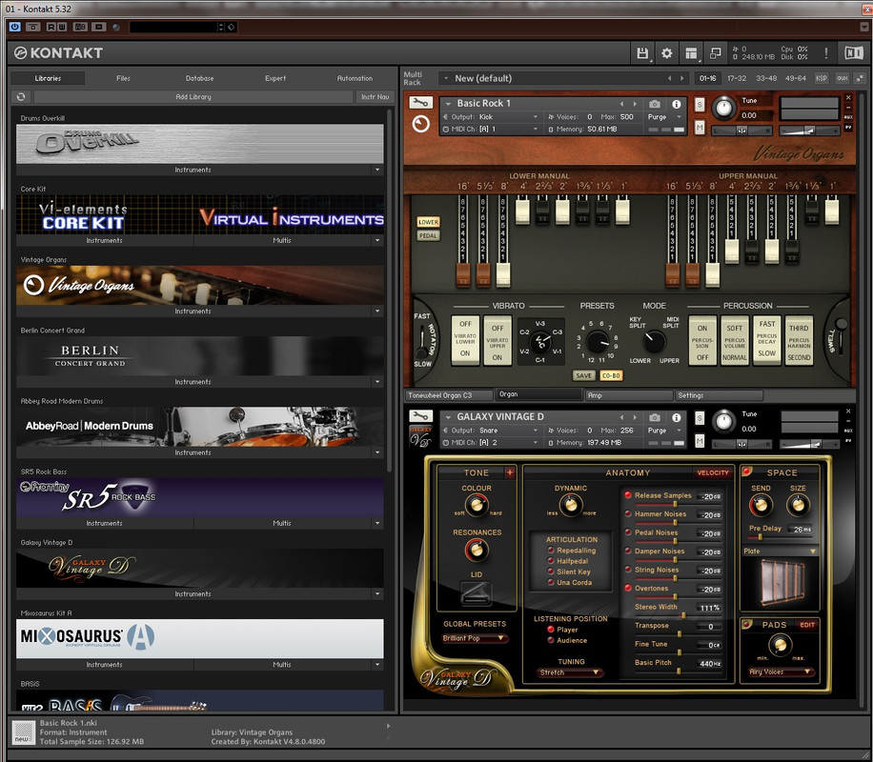Solo the Basic Rock 1 instrument
Image resolution: width=873 pixels, height=762 pixels.
click(x=700, y=104)
